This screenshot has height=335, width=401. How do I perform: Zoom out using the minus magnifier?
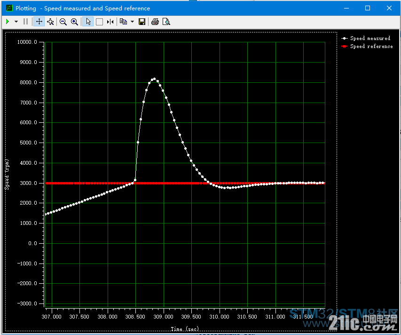pyautogui.click(x=63, y=22)
